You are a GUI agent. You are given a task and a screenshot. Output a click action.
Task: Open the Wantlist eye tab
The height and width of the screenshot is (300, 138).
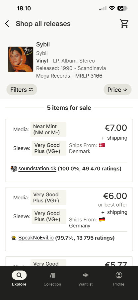86,278
